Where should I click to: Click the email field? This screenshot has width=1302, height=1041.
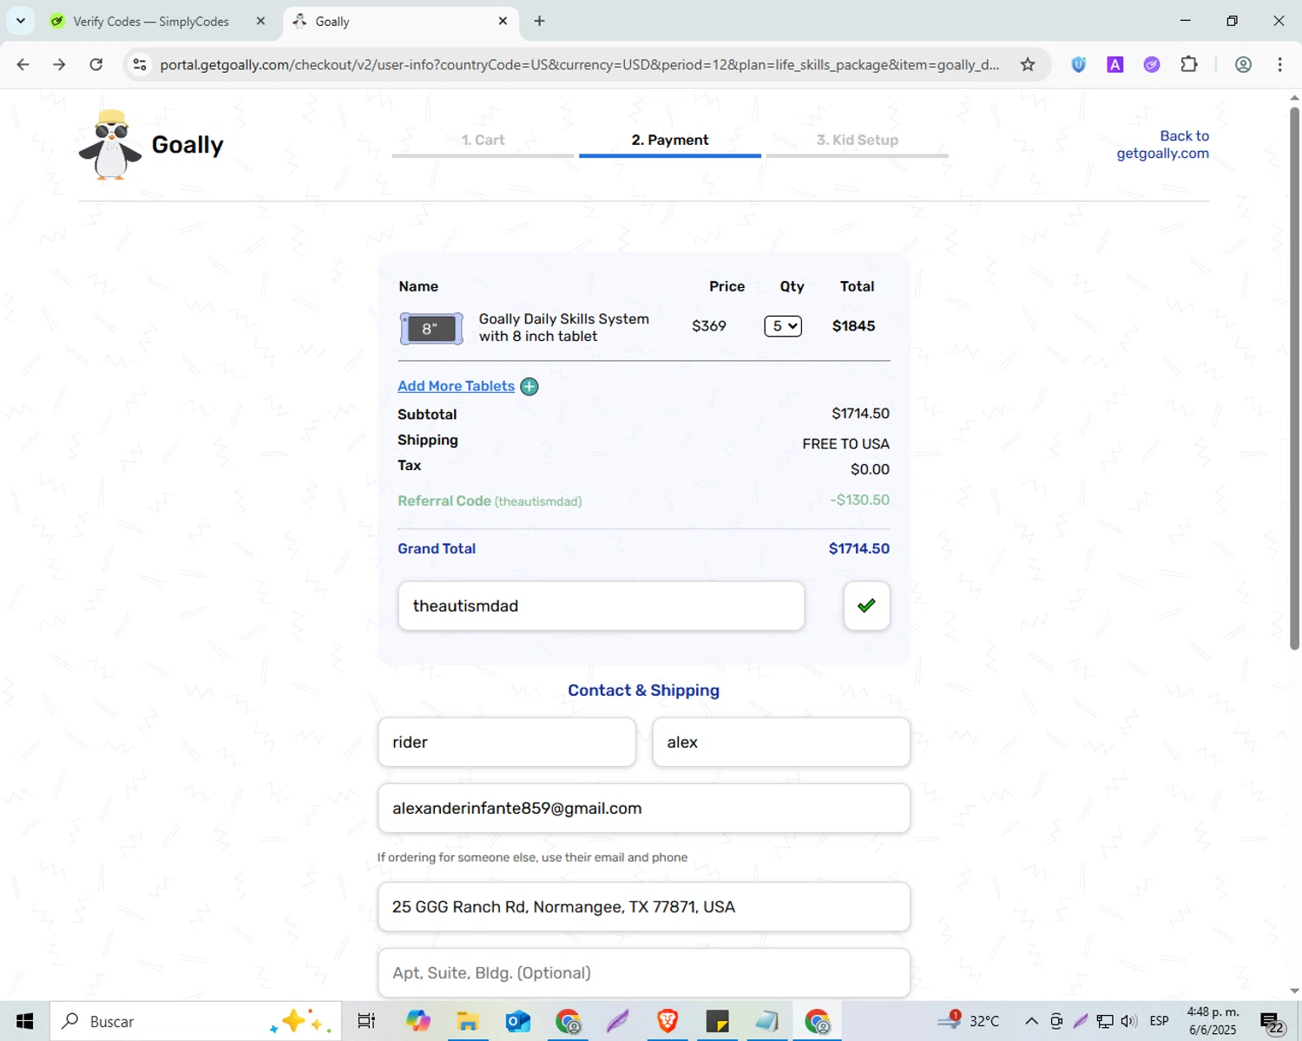[644, 809]
